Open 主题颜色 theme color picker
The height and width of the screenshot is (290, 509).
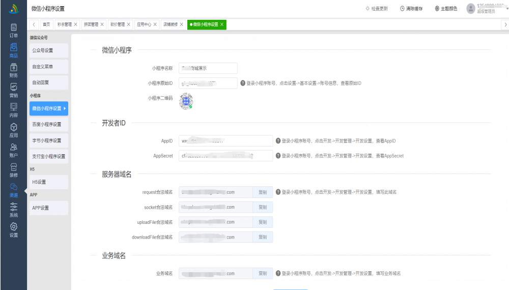446,9
